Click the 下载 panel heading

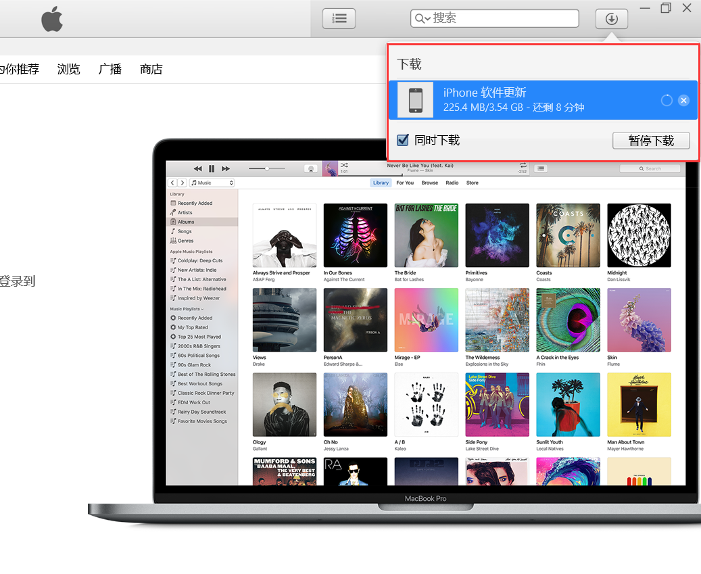[409, 64]
